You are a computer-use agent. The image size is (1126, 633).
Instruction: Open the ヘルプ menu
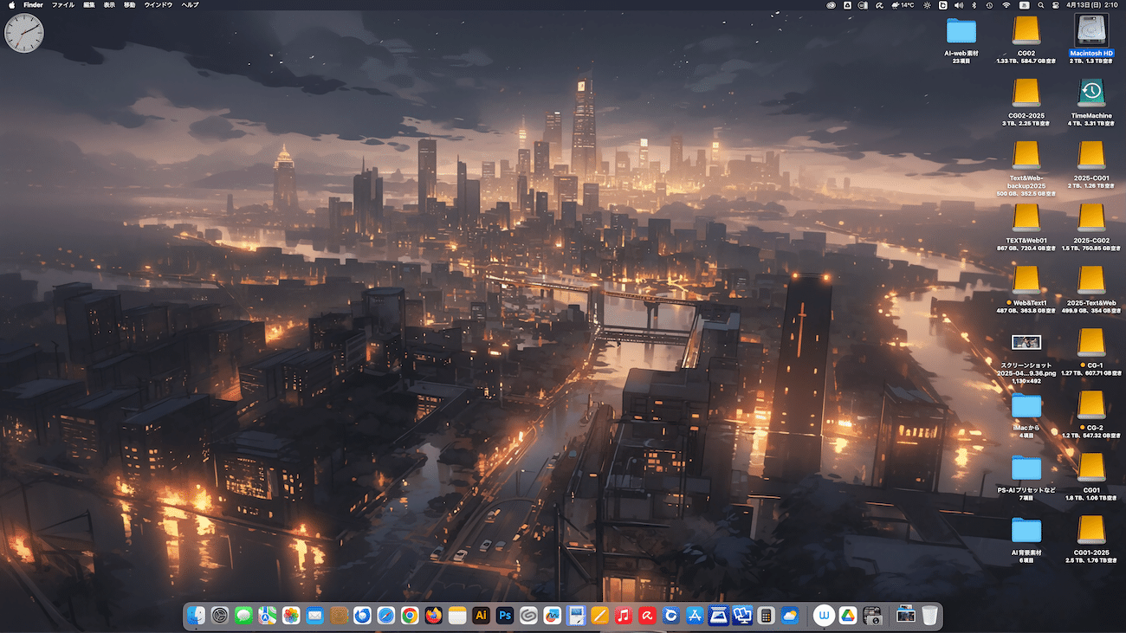[190, 5]
